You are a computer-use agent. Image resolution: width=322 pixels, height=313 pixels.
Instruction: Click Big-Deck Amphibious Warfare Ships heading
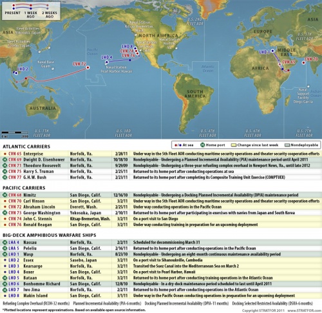click(50, 235)
